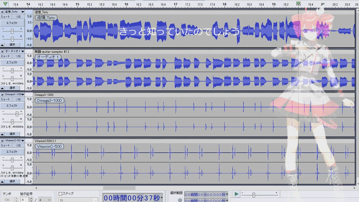Image resolution: width=359 pixels, height=202 pixels.
Task: Enable the スナップ checkbox
Action: coord(61,194)
